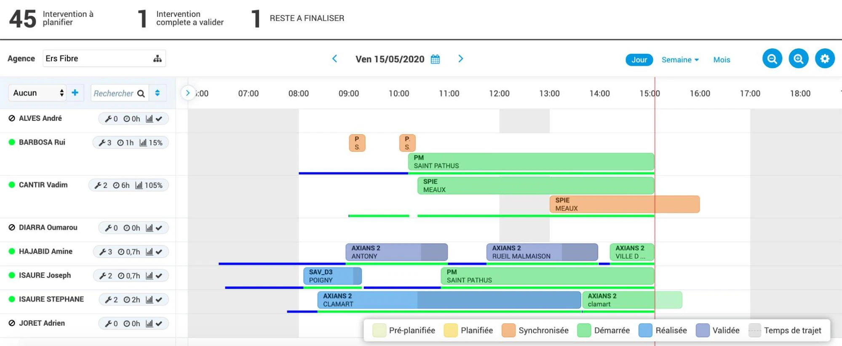Add a filter with plus icon
842x346 pixels.
click(75, 92)
